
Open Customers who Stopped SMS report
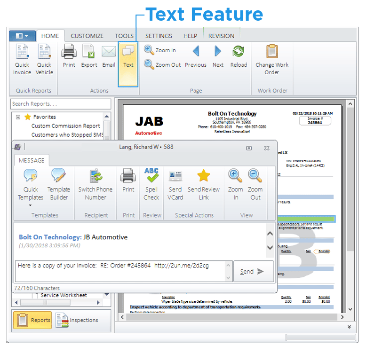coord(67,135)
